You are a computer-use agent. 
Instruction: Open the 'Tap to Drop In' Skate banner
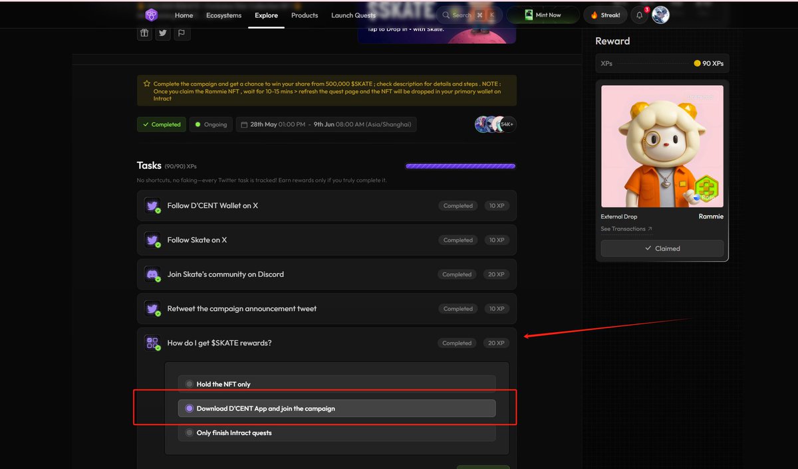tap(437, 35)
